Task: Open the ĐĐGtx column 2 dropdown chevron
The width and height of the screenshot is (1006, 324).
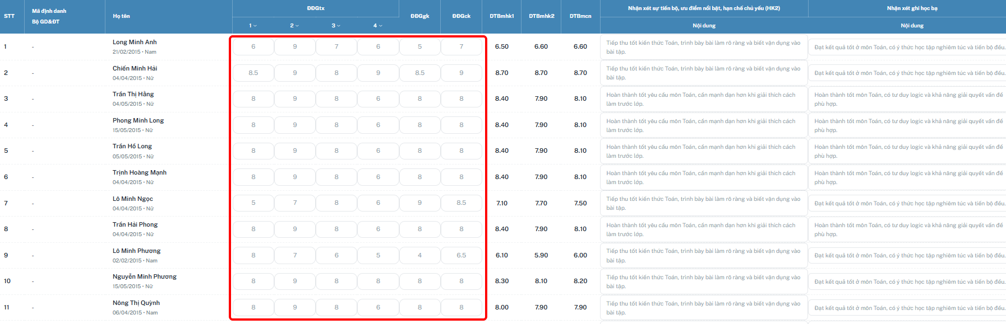Action: [297, 26]
